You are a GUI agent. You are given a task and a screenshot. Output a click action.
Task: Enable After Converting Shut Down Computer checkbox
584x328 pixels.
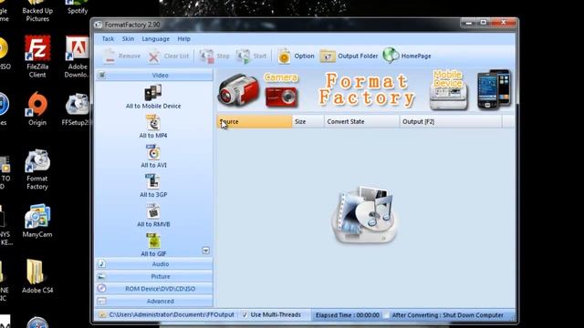pos(386,315)
